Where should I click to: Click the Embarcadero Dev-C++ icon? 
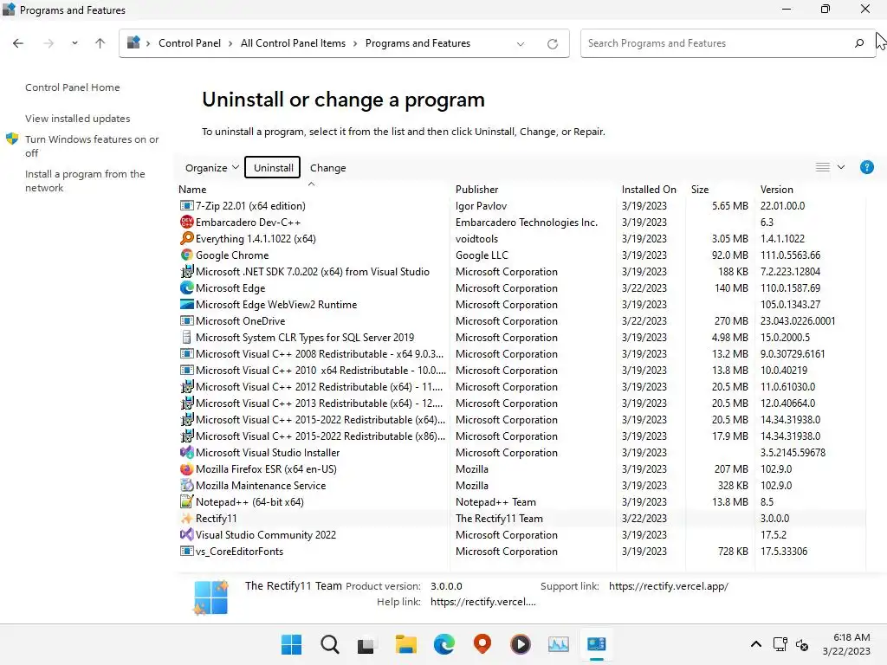click(186, 223)
